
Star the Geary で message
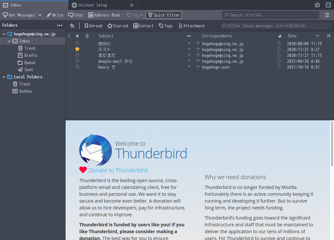click(77, 67)
